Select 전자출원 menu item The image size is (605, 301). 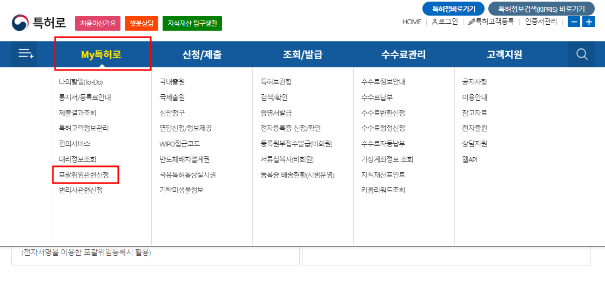click(475, 128)
